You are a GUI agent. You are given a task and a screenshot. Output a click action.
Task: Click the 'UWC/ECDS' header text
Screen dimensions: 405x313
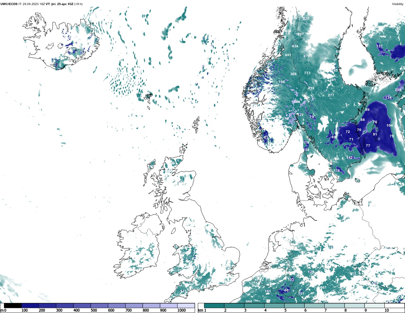[x=9, y=4]
